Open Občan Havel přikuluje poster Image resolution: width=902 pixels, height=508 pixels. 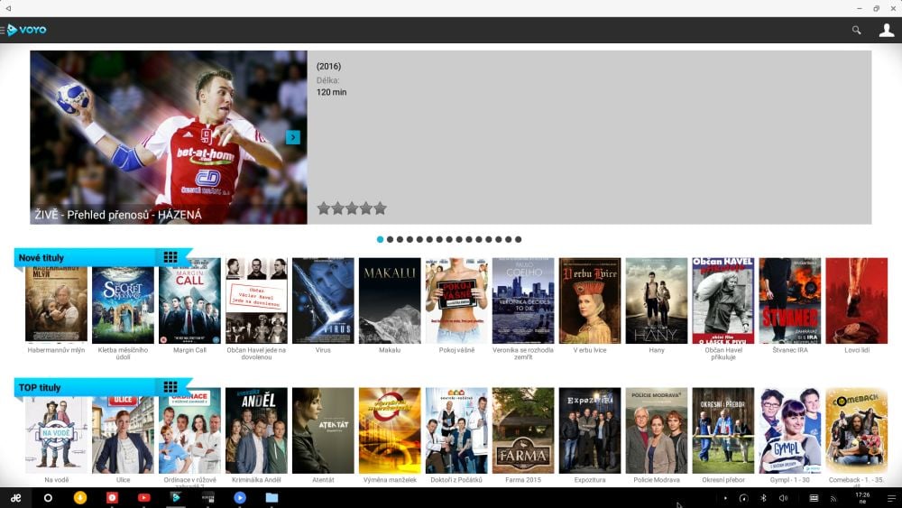click(x=723, y=300)
